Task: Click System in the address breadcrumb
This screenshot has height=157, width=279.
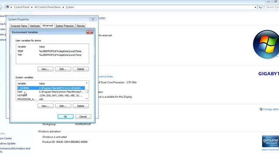Action: click(x=70, y=7)
